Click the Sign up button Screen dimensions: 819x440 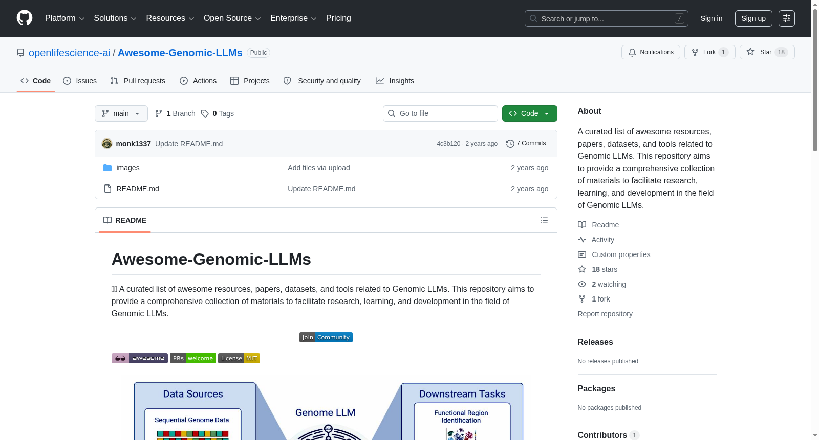753,18
